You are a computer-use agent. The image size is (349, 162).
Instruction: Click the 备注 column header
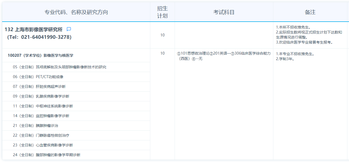310,12
